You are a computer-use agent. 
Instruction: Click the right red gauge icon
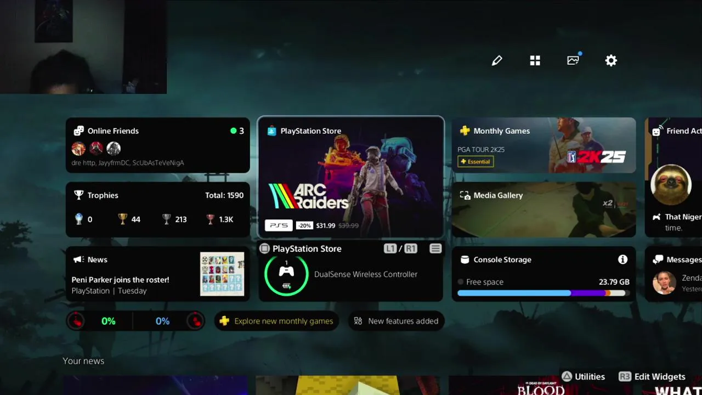[x=195, y=321]
